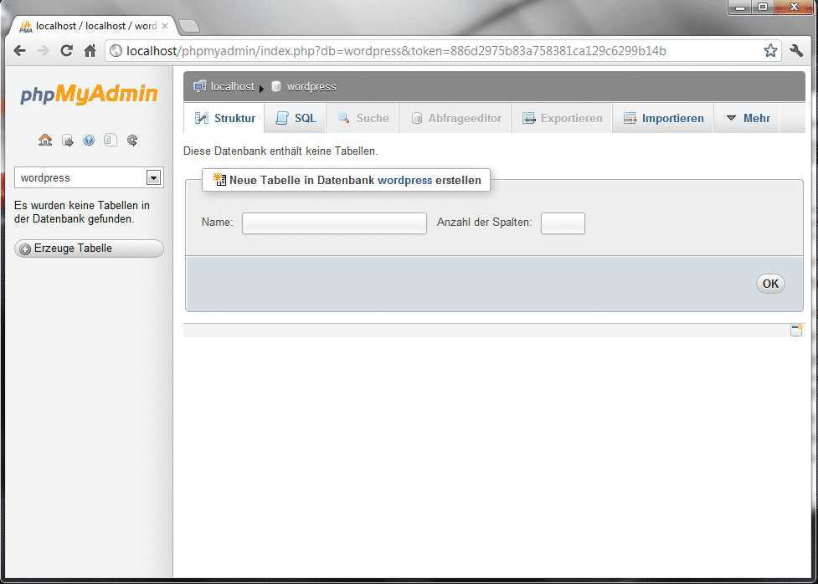The image size is (818, 584).
Task: Click the wordpress breadcrumb link
Action: [x=311, y=86]
